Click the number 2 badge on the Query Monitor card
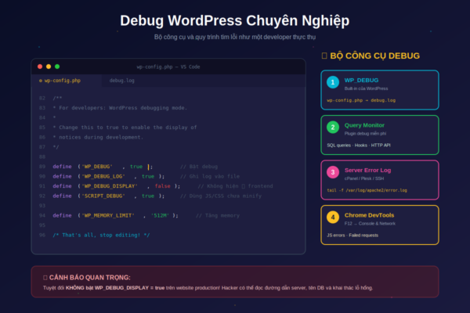 click(x=333, y=128)
